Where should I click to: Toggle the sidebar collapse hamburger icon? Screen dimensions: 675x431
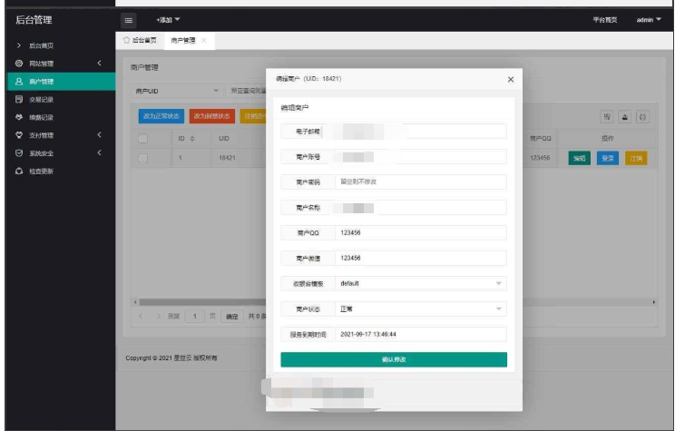[128, 19]
